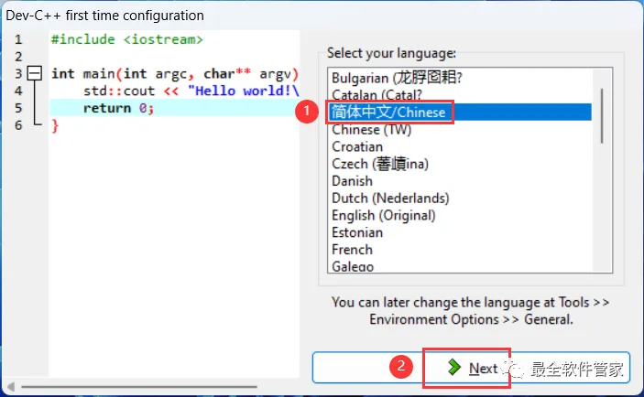The width and height of the screenshot is (644, 397).
Task: Pick Danish in the language list
Action: pos(460,181)
